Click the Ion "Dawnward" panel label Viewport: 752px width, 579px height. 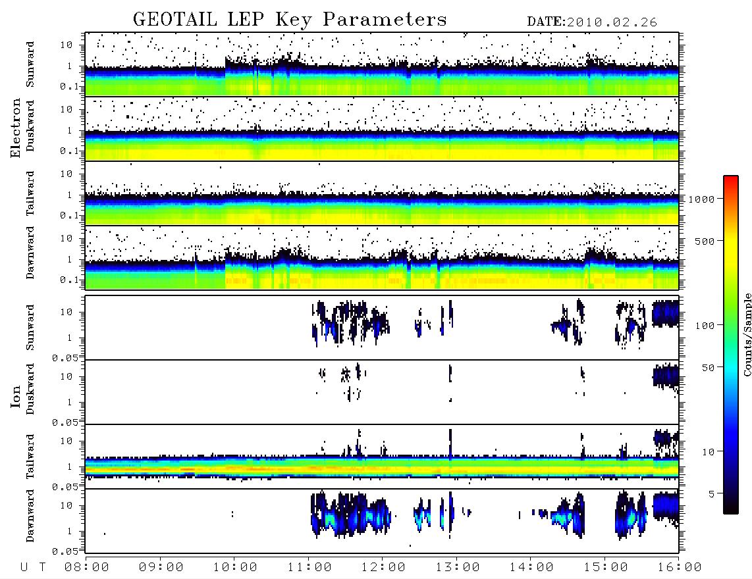(x=30, y=516)
